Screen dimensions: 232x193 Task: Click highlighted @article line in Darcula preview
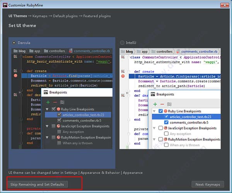click(x=67, y=76)
